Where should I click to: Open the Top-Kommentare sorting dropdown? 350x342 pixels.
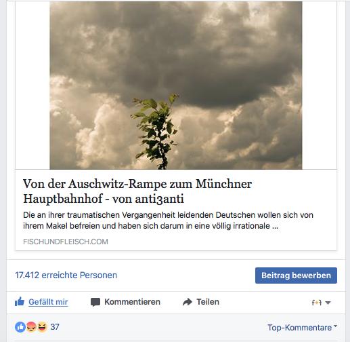tap(302, 327)
